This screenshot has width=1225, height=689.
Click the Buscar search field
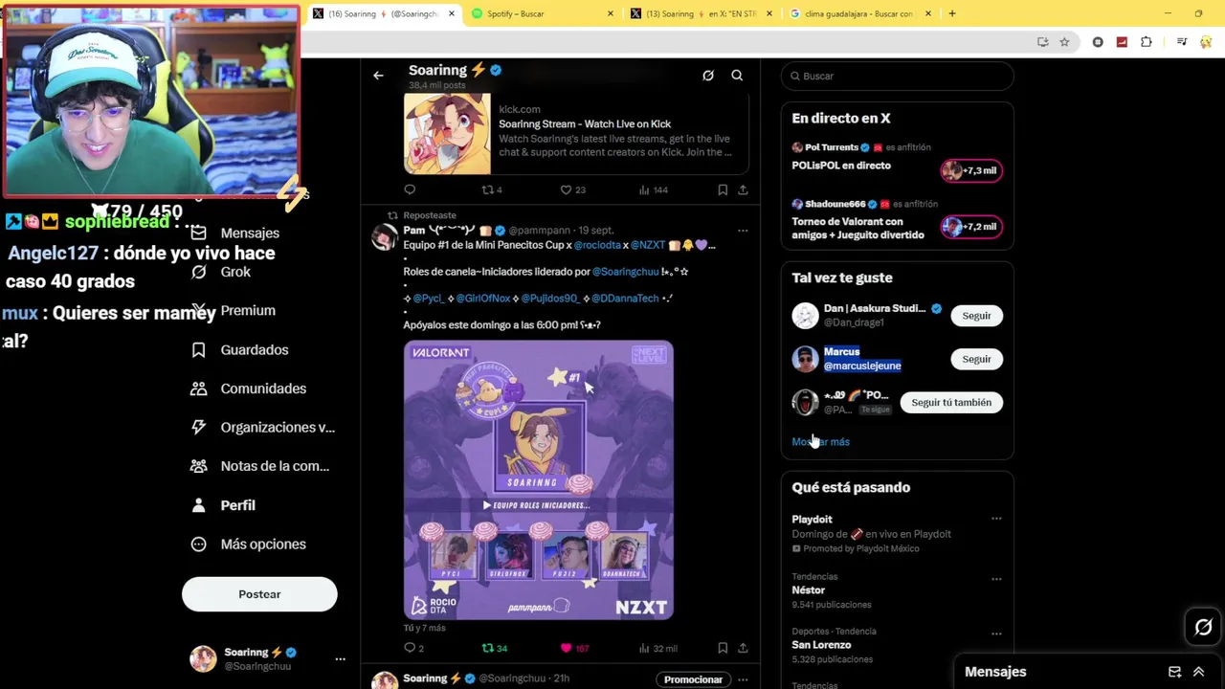(898, 76)
